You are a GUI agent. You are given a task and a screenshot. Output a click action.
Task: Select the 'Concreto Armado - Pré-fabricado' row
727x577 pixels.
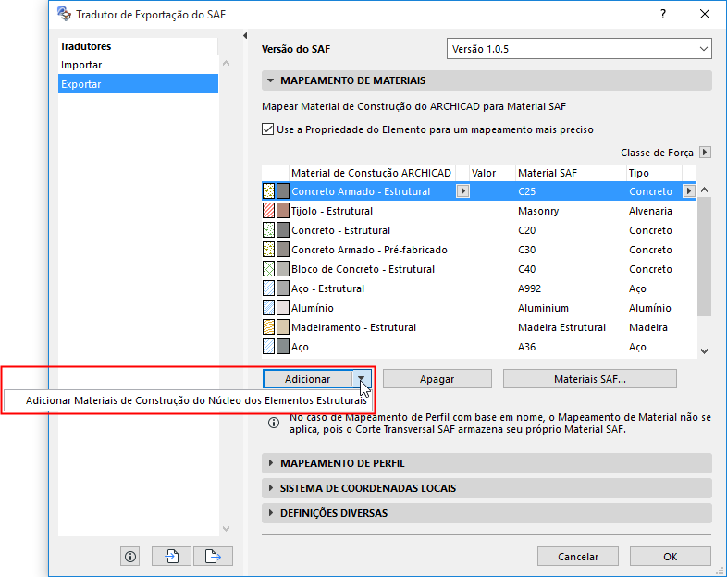479,250
